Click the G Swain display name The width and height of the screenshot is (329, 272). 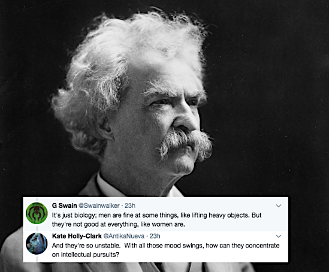tap(64, 205)
